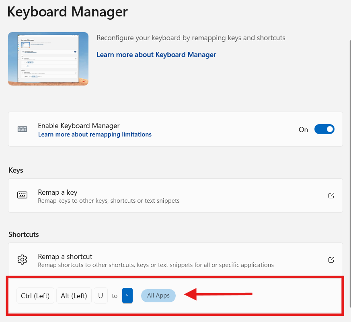The width and height of the screenshot is (351, 322).
Task: Click the open-in-new-window icon for Remap a shortcut
Action: (x=331, y=260)
